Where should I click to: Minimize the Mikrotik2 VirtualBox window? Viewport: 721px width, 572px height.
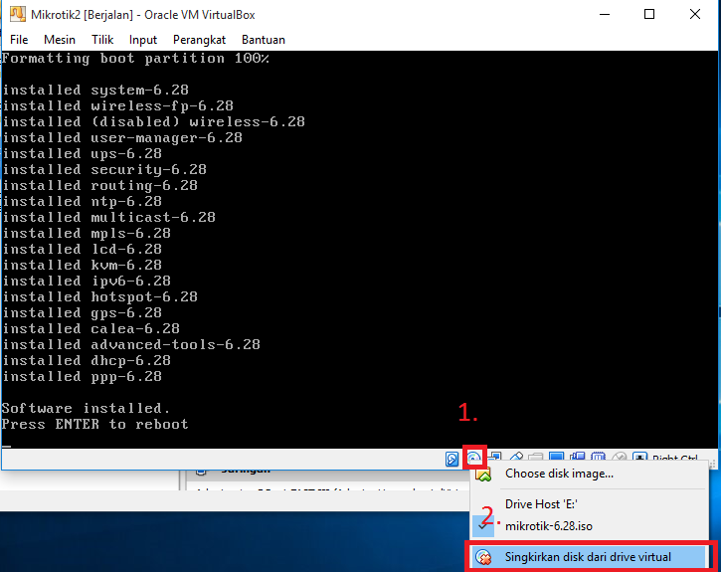[x=605, y=15]
